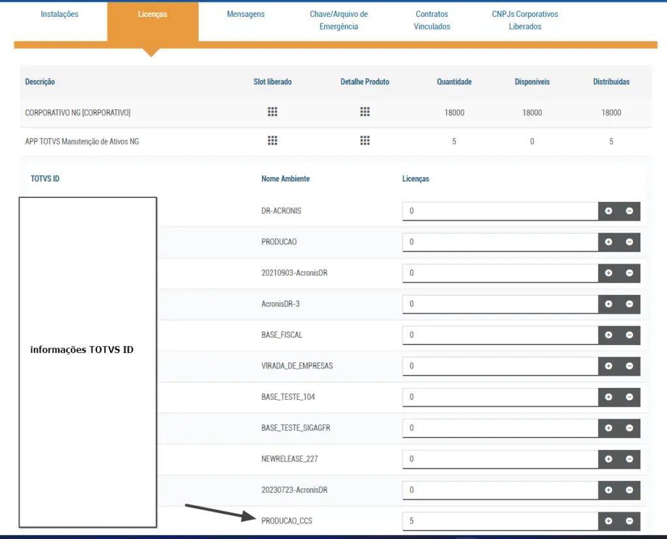This screenshot has height=539, width=667.
Task: Focus the BASE_TESTE_104 license input
Action: [x=500, y=397]
